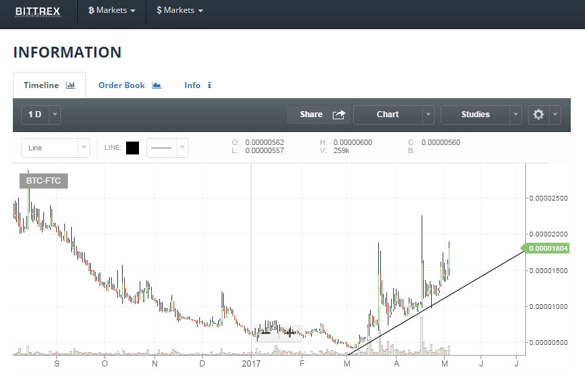
Task: Click the D month label on time axis
Action: click(202, 363)
